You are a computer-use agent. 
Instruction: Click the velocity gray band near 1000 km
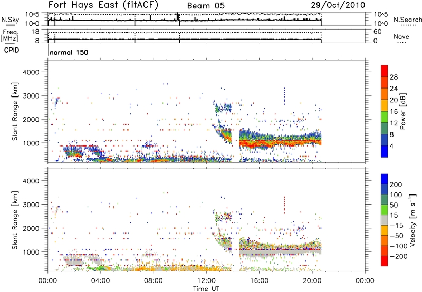(x=280, y=252)
